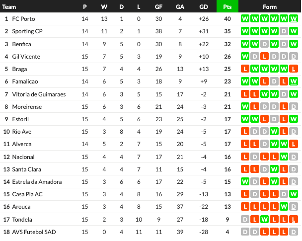Viewport: 302px width, 241px height.
Task: Sort by the GD column header
Action: tap(203, 6)
